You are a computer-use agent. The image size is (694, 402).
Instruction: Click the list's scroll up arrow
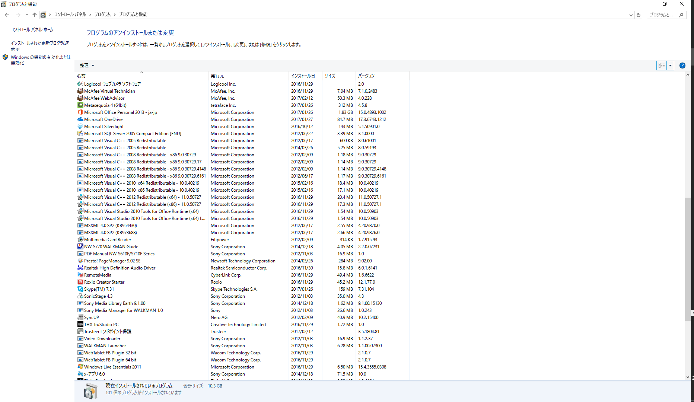tap(688, 75)
